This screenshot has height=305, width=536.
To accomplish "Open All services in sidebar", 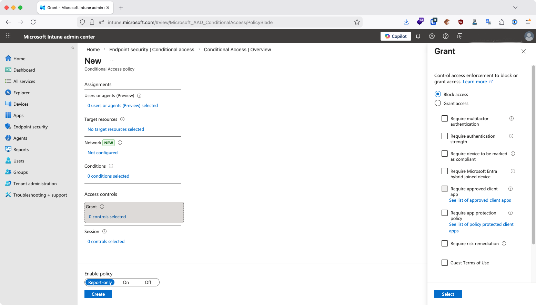I will (x=24, y=81).
